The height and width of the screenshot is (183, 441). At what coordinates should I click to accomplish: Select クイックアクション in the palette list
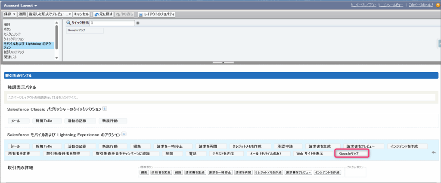click(14, 39)
